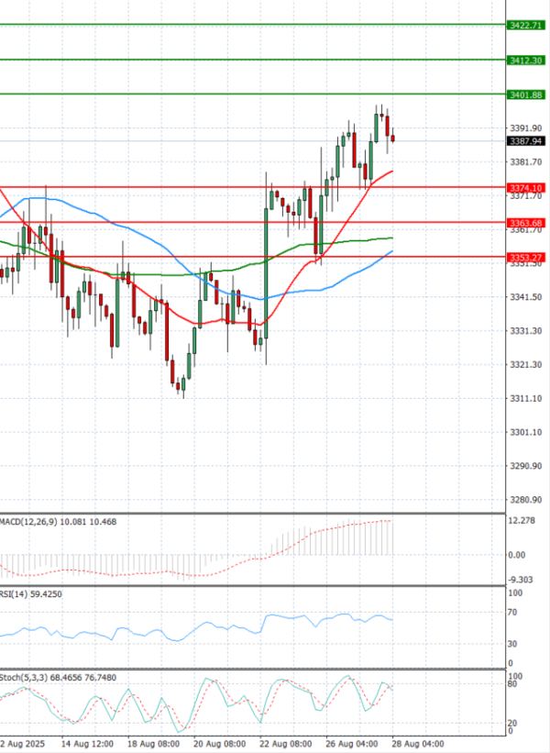Click the 3331.30 price axis value
This screenshot has height=753, width=550.
pos(526,331)
